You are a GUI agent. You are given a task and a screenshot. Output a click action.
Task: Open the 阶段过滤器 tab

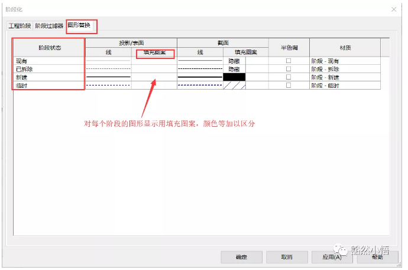click(49, 26)
